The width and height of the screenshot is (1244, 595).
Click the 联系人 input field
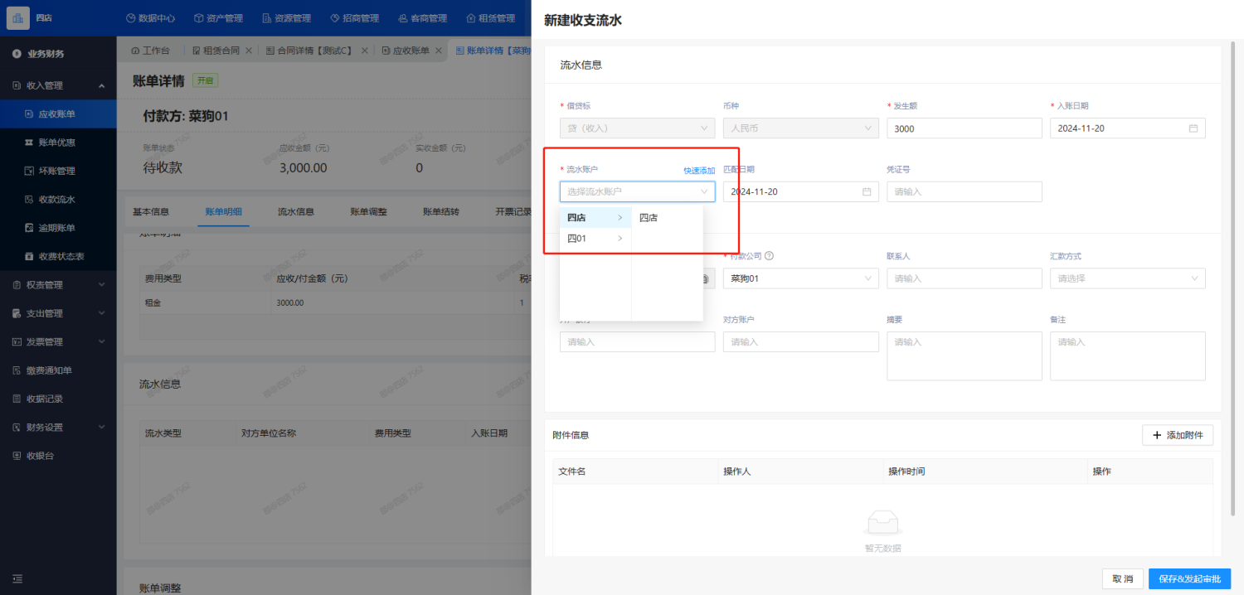(x=964, y=278)
